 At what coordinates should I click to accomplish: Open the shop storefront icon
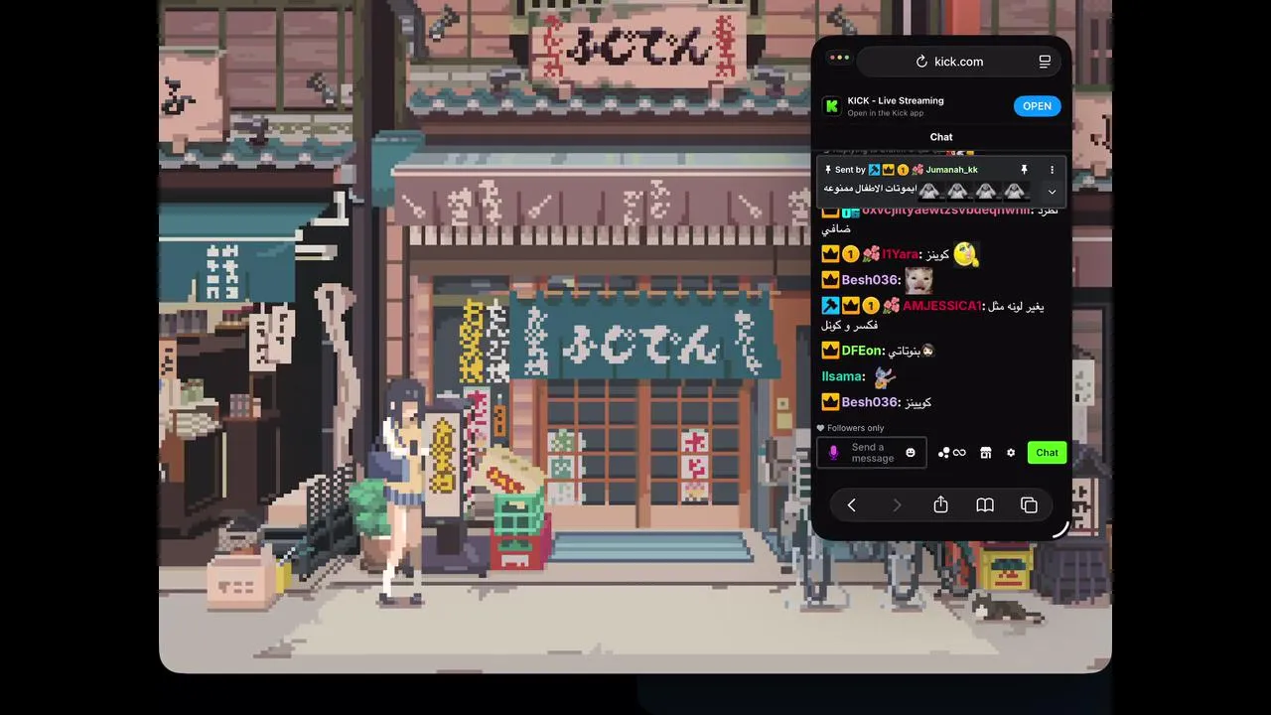click(x=985, y=453)
